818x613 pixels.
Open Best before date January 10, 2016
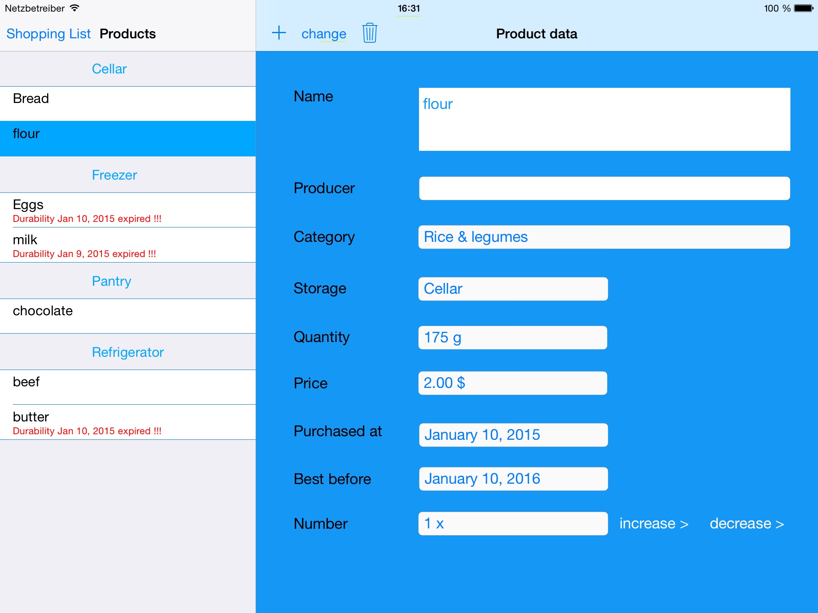[x=513, y=479]
